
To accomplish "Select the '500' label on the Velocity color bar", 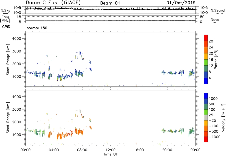I will [x=212, y=104].
